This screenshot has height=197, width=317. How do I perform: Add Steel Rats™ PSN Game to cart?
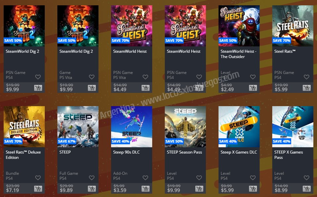pos(307,88)
